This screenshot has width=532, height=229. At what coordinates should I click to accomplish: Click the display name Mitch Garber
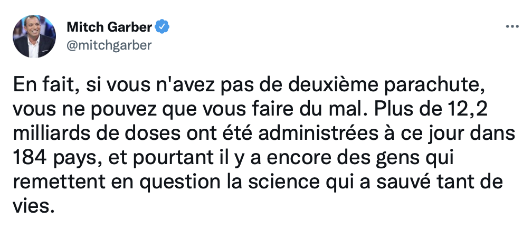pos(109,27)
